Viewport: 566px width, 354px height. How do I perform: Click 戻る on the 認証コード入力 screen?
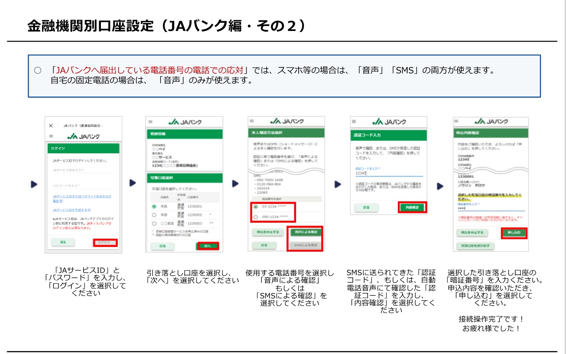click(x=366, y=207)
